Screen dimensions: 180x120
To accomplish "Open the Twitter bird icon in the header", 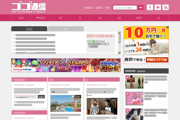I will 158,7.
